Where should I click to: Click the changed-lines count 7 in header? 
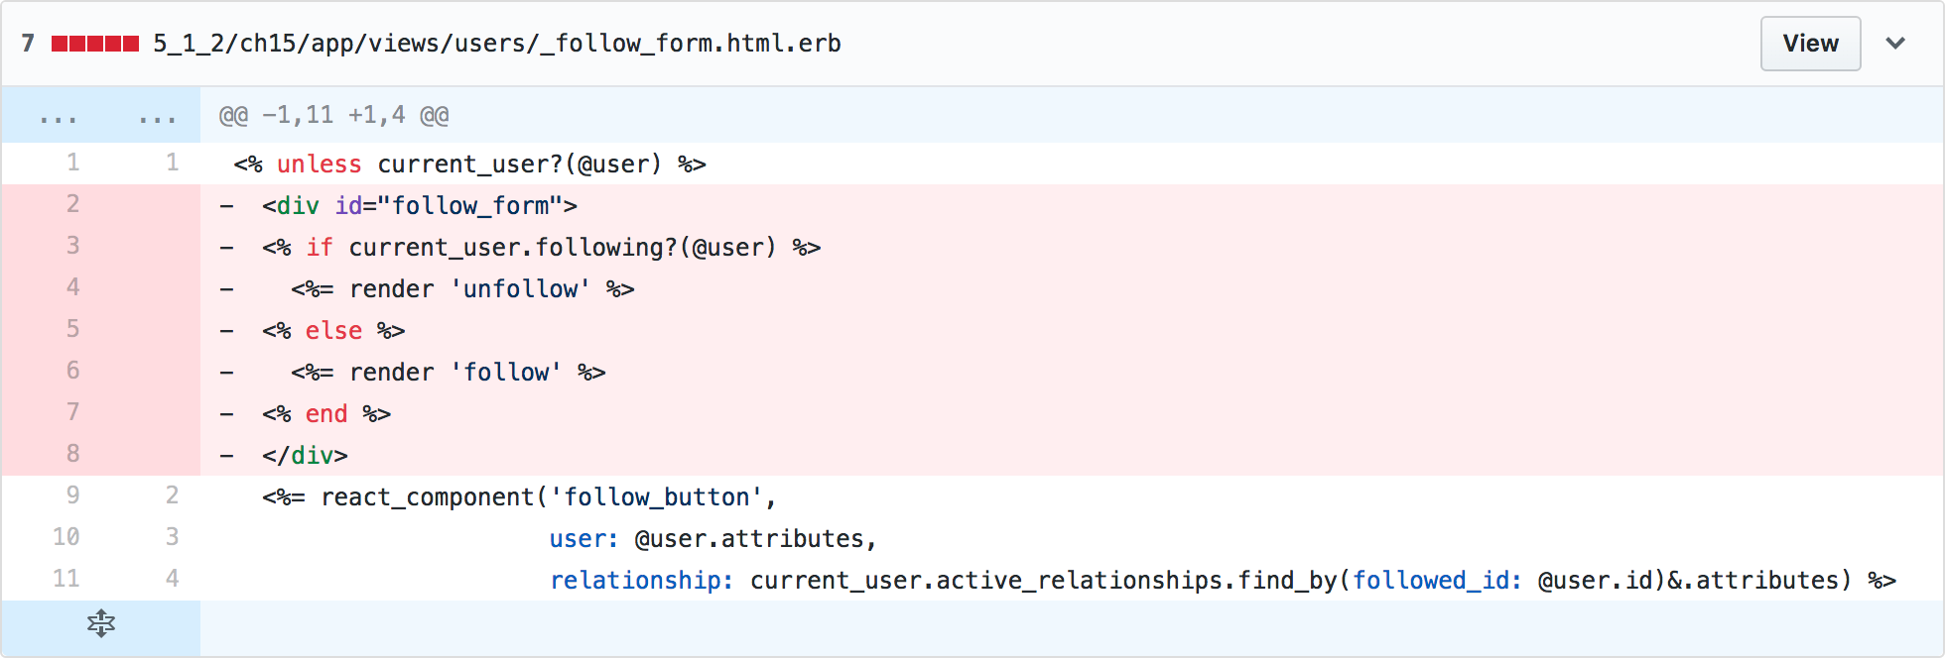pos(28,44)
